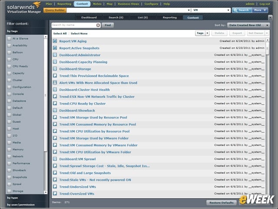
Task: Click the trend icon beside Trend:Undersized VMs
Action: pos(55,187)
